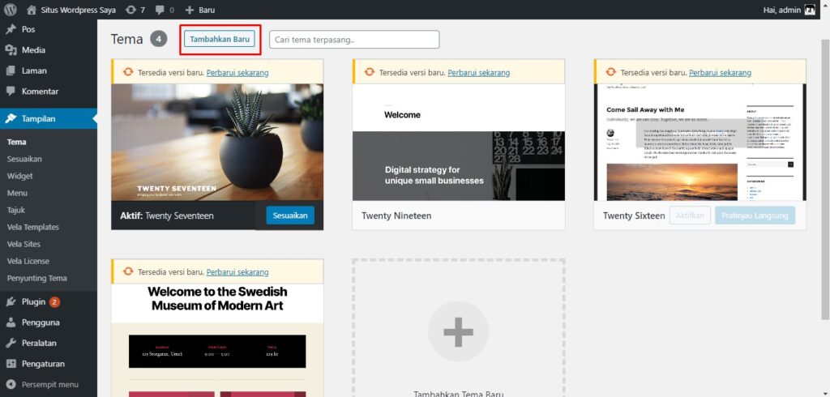The height and width of the screenshot is (397, 830).
Task: Click the Persempit menu collapse arrow icon
Action: (11, 385)
